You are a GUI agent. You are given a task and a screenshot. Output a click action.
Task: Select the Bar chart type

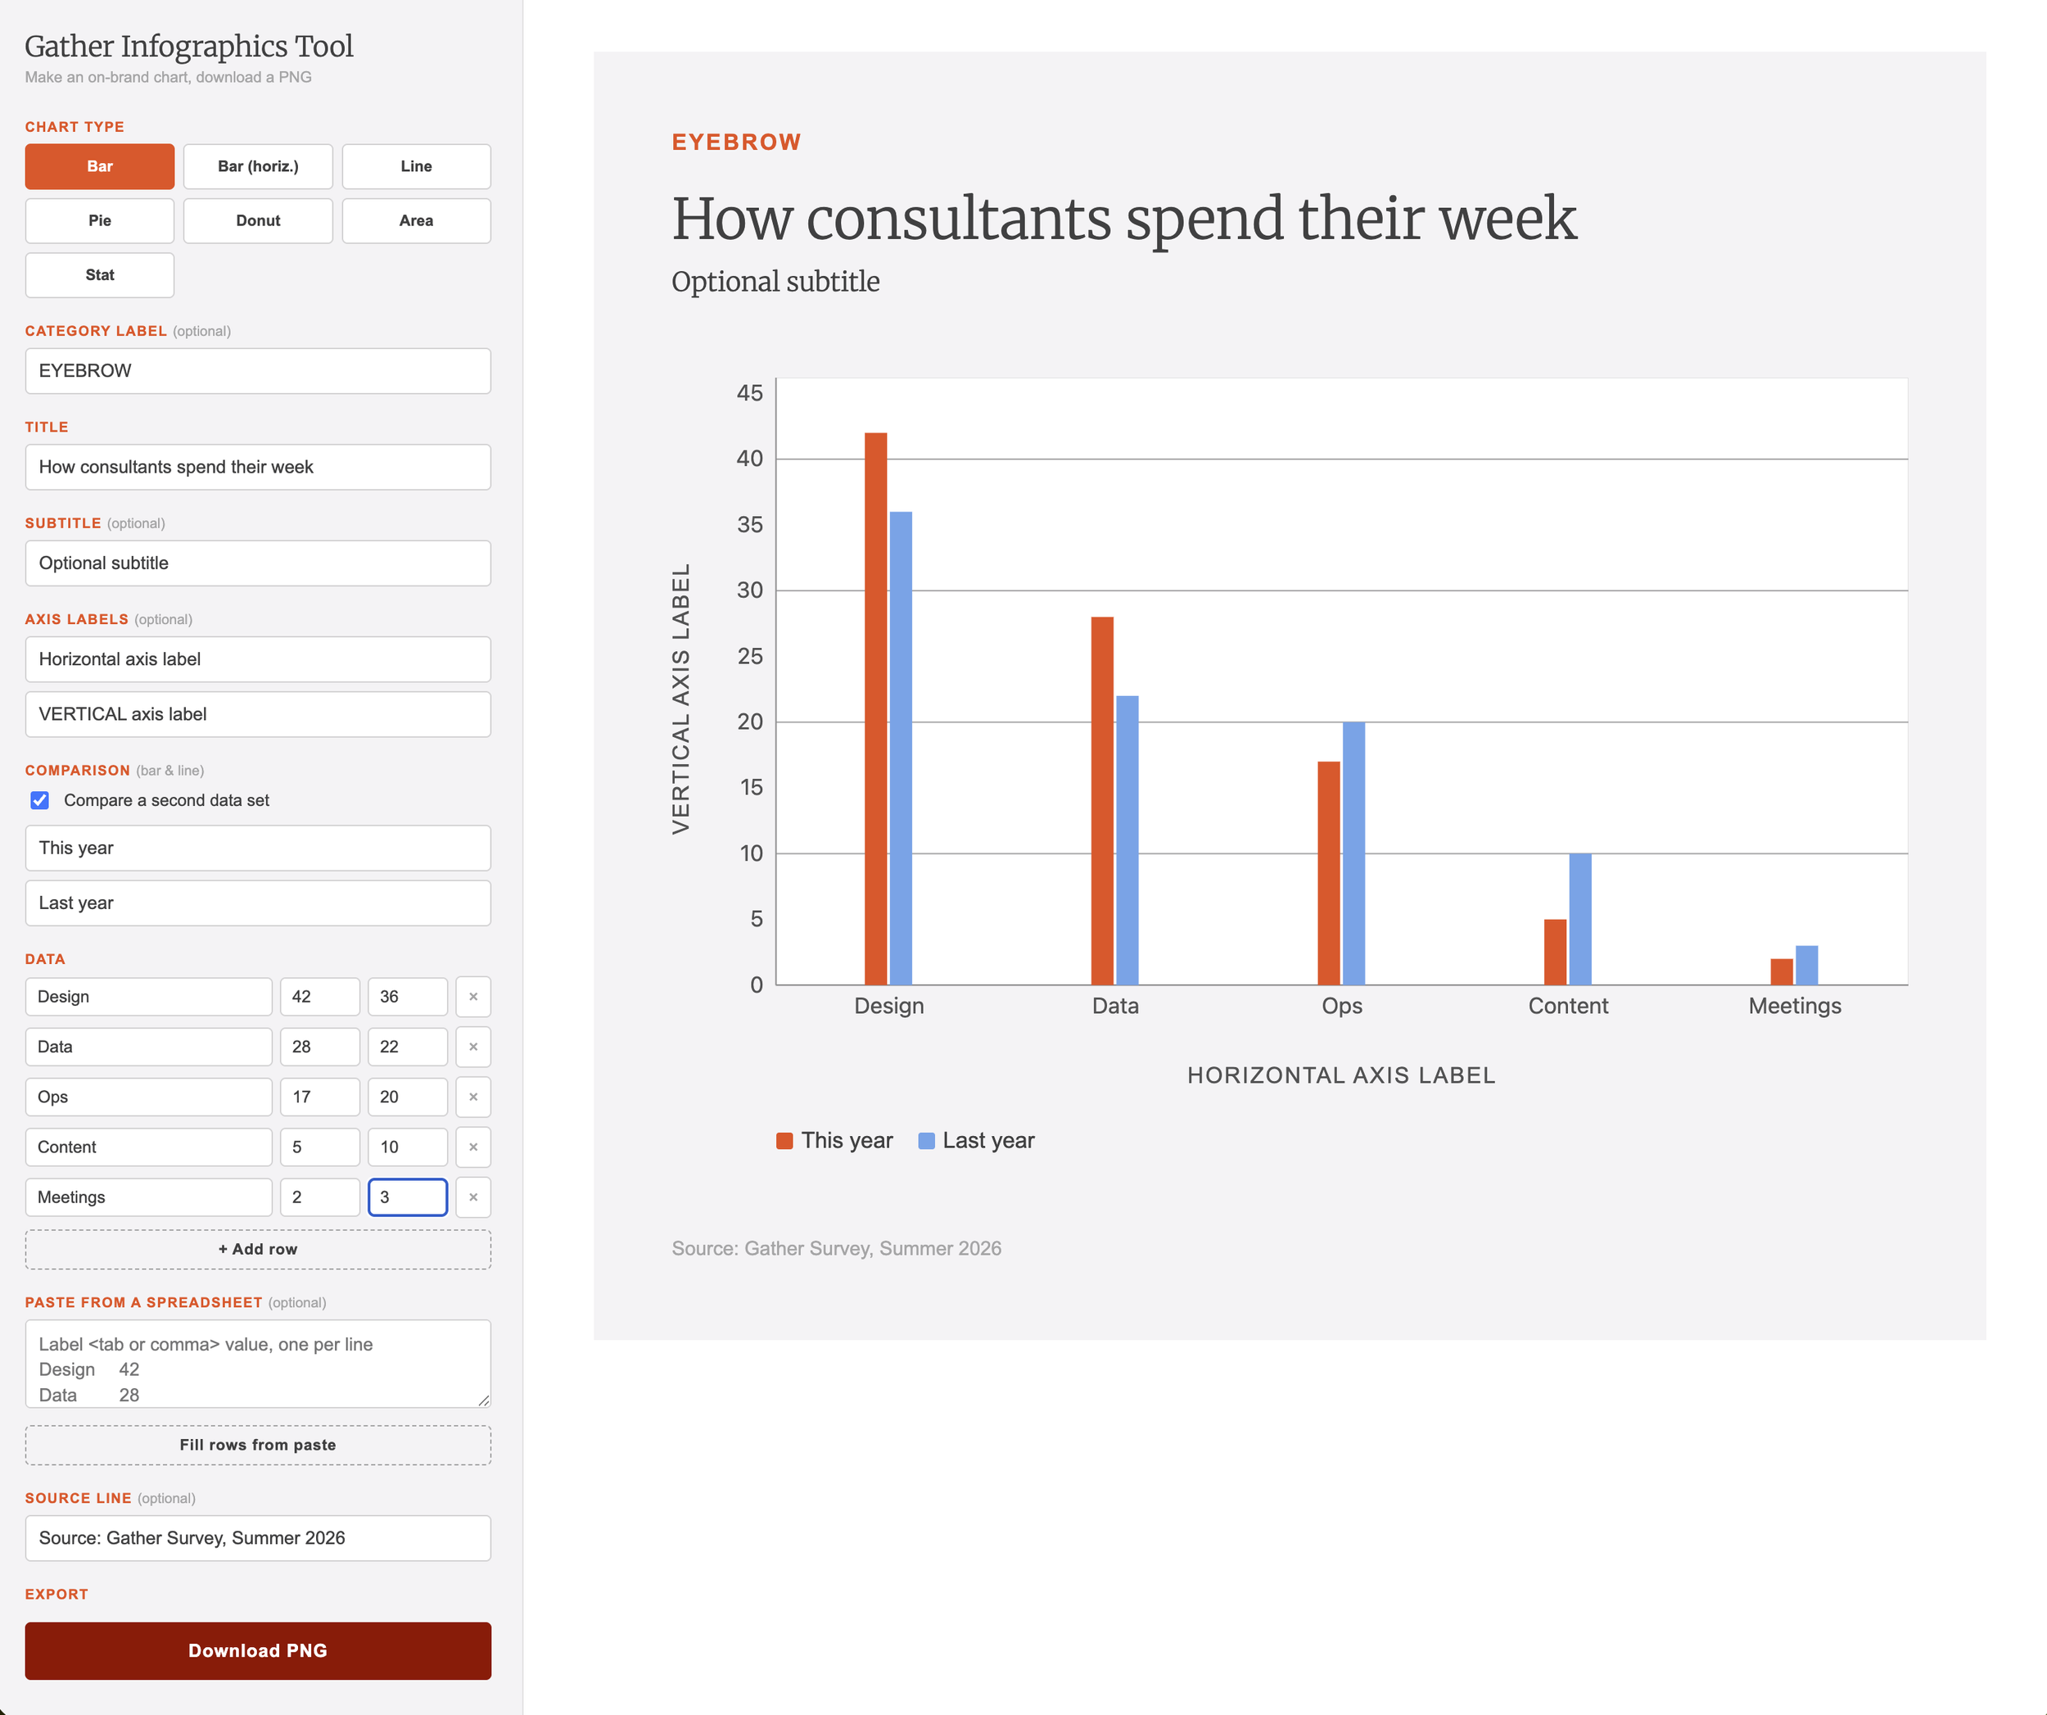click(x=99, y=167)
